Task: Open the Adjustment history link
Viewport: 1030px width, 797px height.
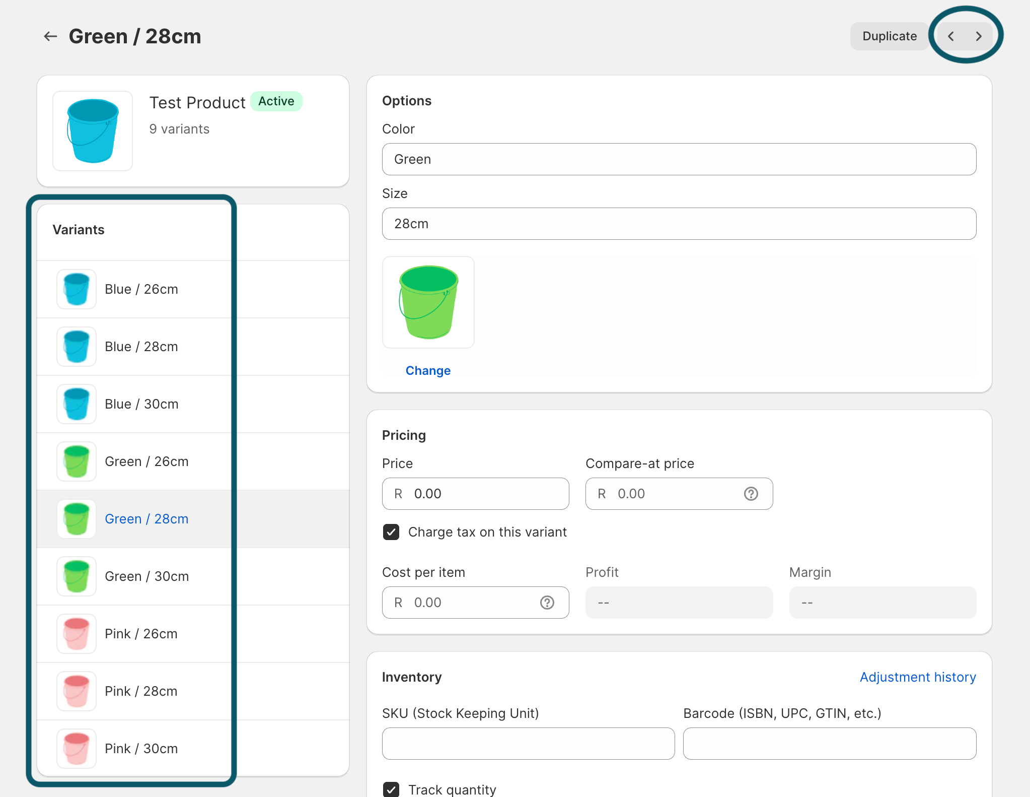Action: (917, 677)
